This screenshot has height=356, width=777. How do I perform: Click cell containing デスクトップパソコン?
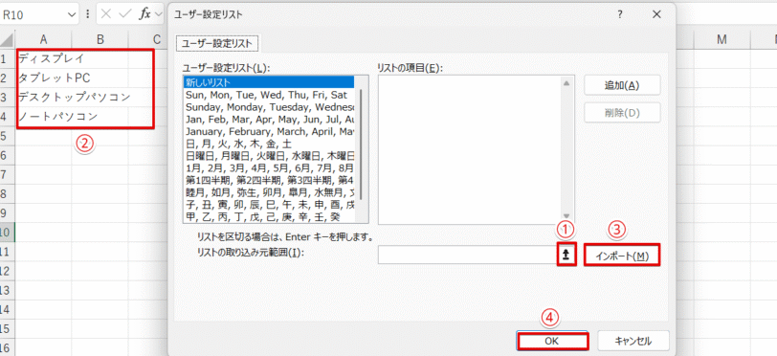44,98
